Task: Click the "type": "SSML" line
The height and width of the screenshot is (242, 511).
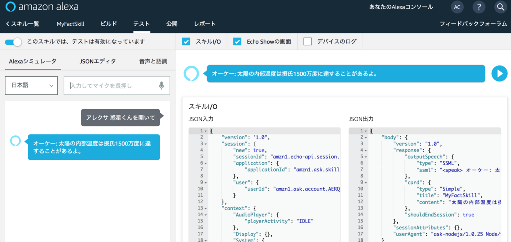Action: (x=438, y=163)
